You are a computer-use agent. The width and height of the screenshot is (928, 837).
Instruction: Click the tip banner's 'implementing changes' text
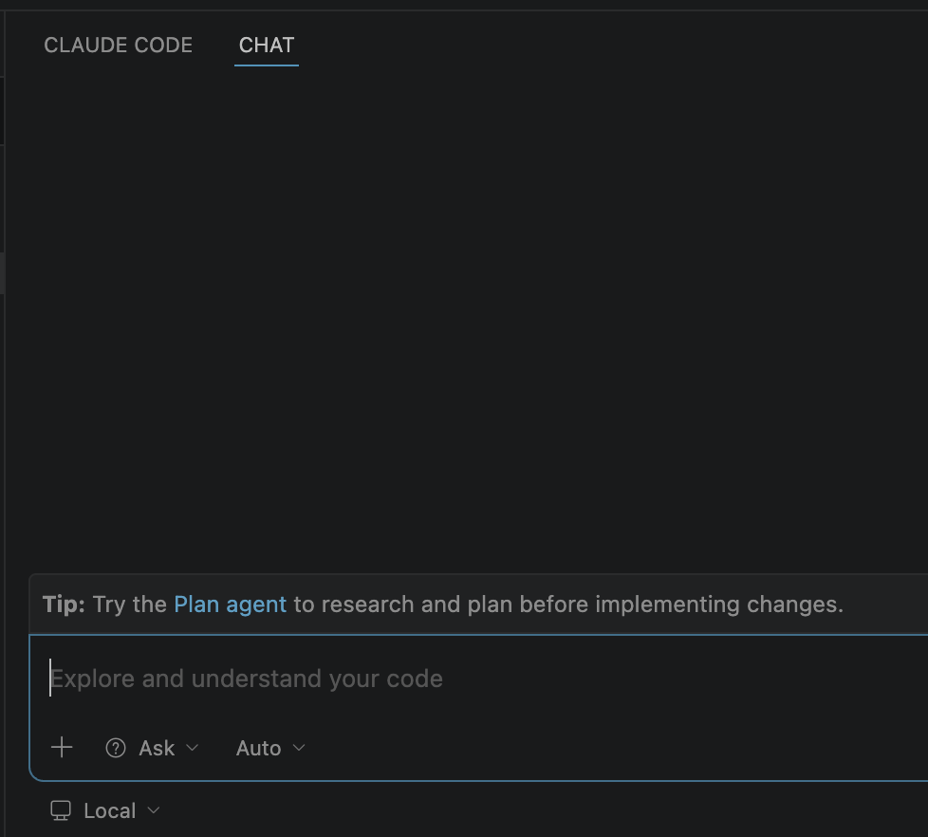point(719,604)
